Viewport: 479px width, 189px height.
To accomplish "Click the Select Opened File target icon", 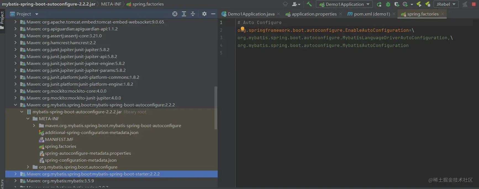I will [175, 14].
